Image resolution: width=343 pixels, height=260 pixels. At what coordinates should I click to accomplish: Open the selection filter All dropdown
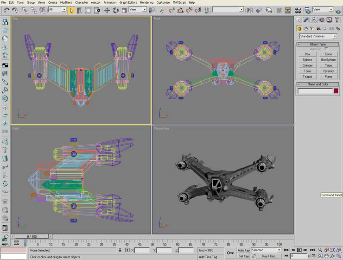(57, 10)
